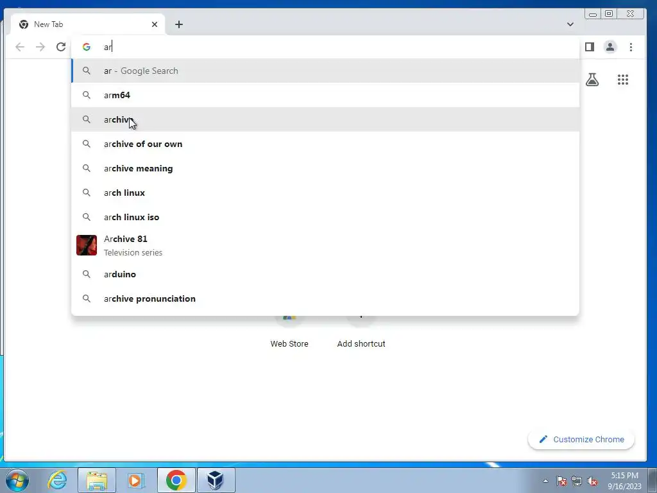657x493 pixels.
Task: Open Customize Chrome
Action: coord(581,439)
